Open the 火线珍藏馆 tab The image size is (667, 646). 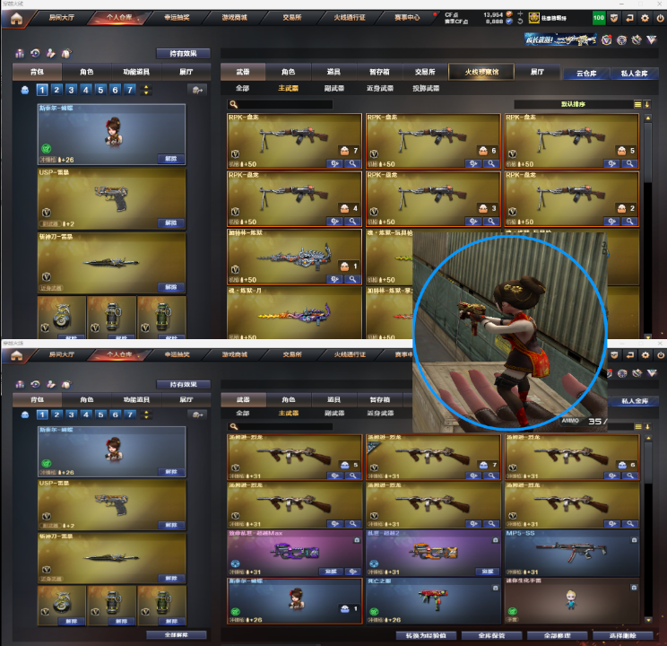coord(481,72)
